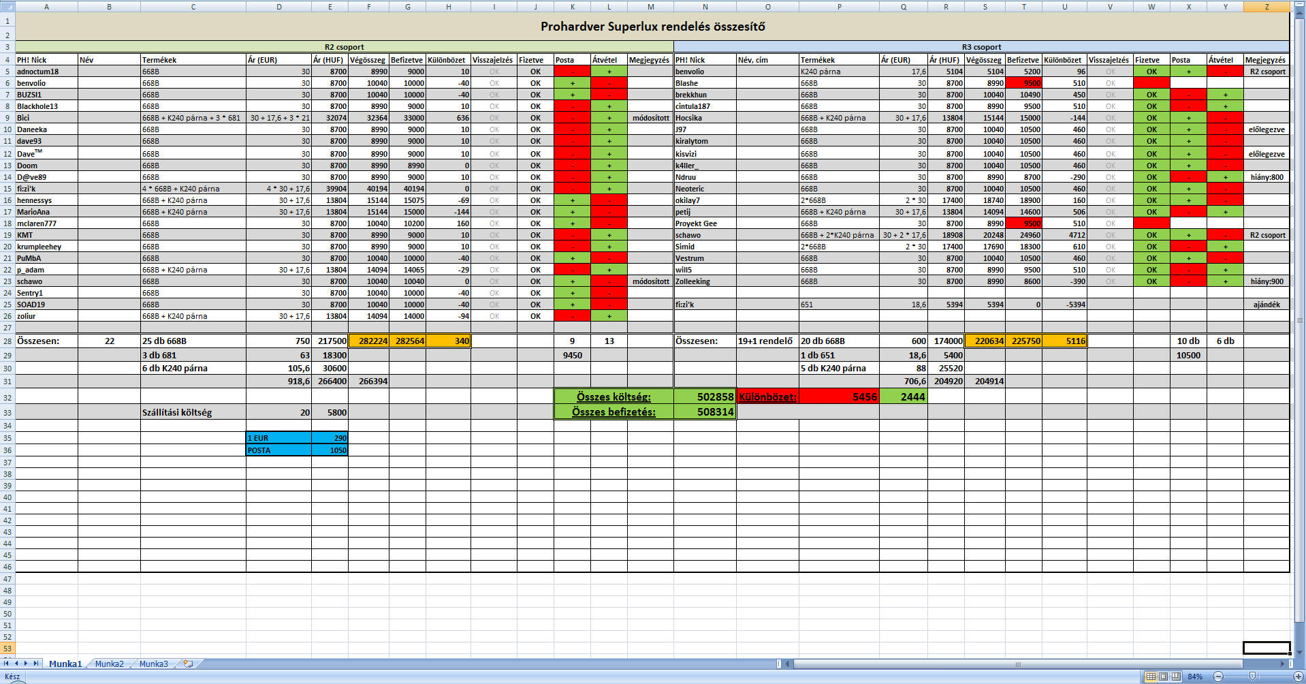Select the red cell showing 5456
1306x684 pixels.
[x=839, y=397]
